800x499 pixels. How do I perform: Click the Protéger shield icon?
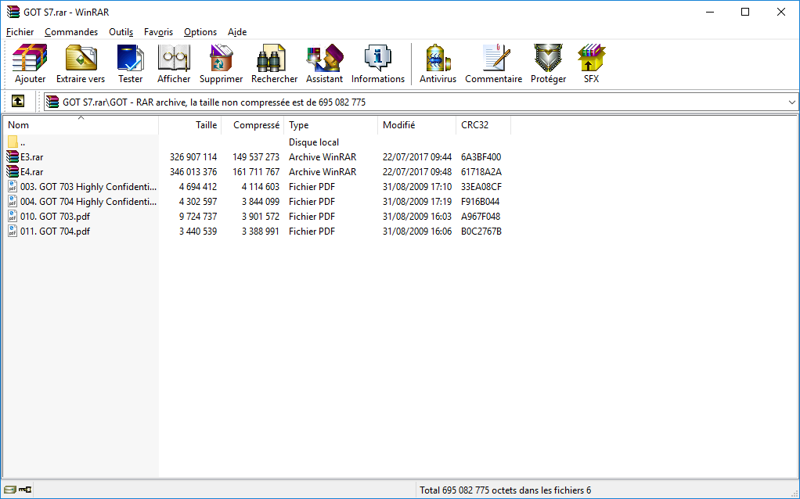coord(549,58)
